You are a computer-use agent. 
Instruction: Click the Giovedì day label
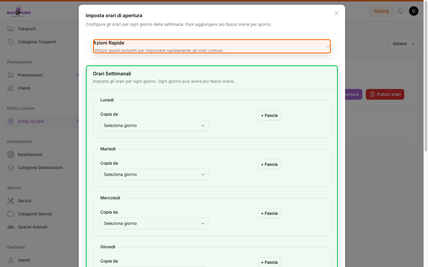click(108, 247)
